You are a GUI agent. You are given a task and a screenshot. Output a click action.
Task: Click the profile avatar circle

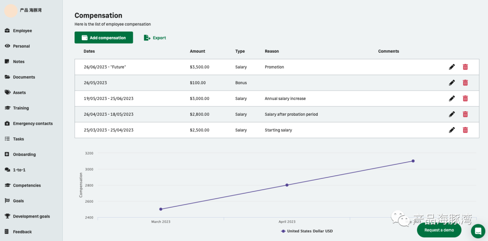pos(11,11)
